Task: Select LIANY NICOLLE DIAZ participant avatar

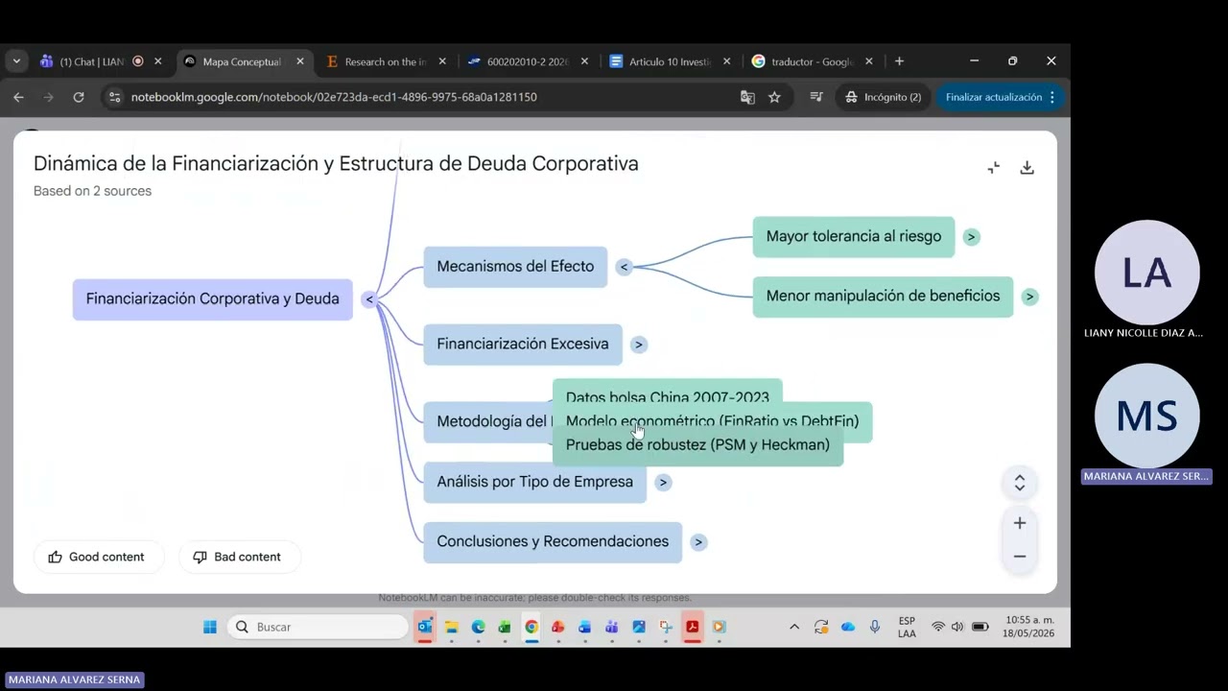Action: (x=1146, y=274)
